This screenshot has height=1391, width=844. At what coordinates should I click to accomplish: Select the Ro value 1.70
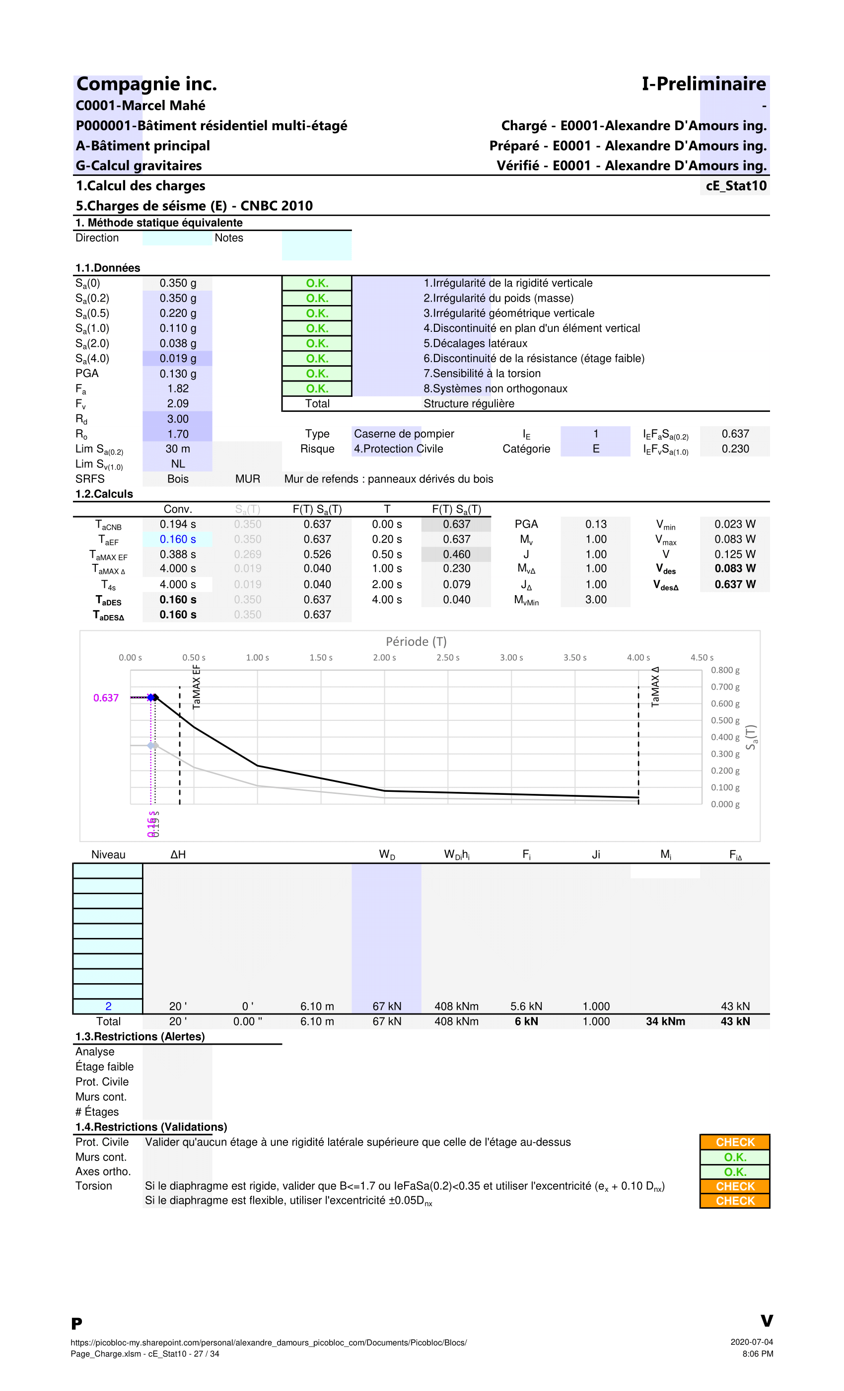177,434
